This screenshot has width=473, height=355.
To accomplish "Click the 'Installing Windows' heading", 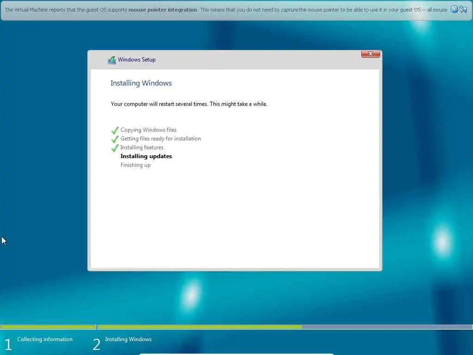I will [x=141, y=83].
